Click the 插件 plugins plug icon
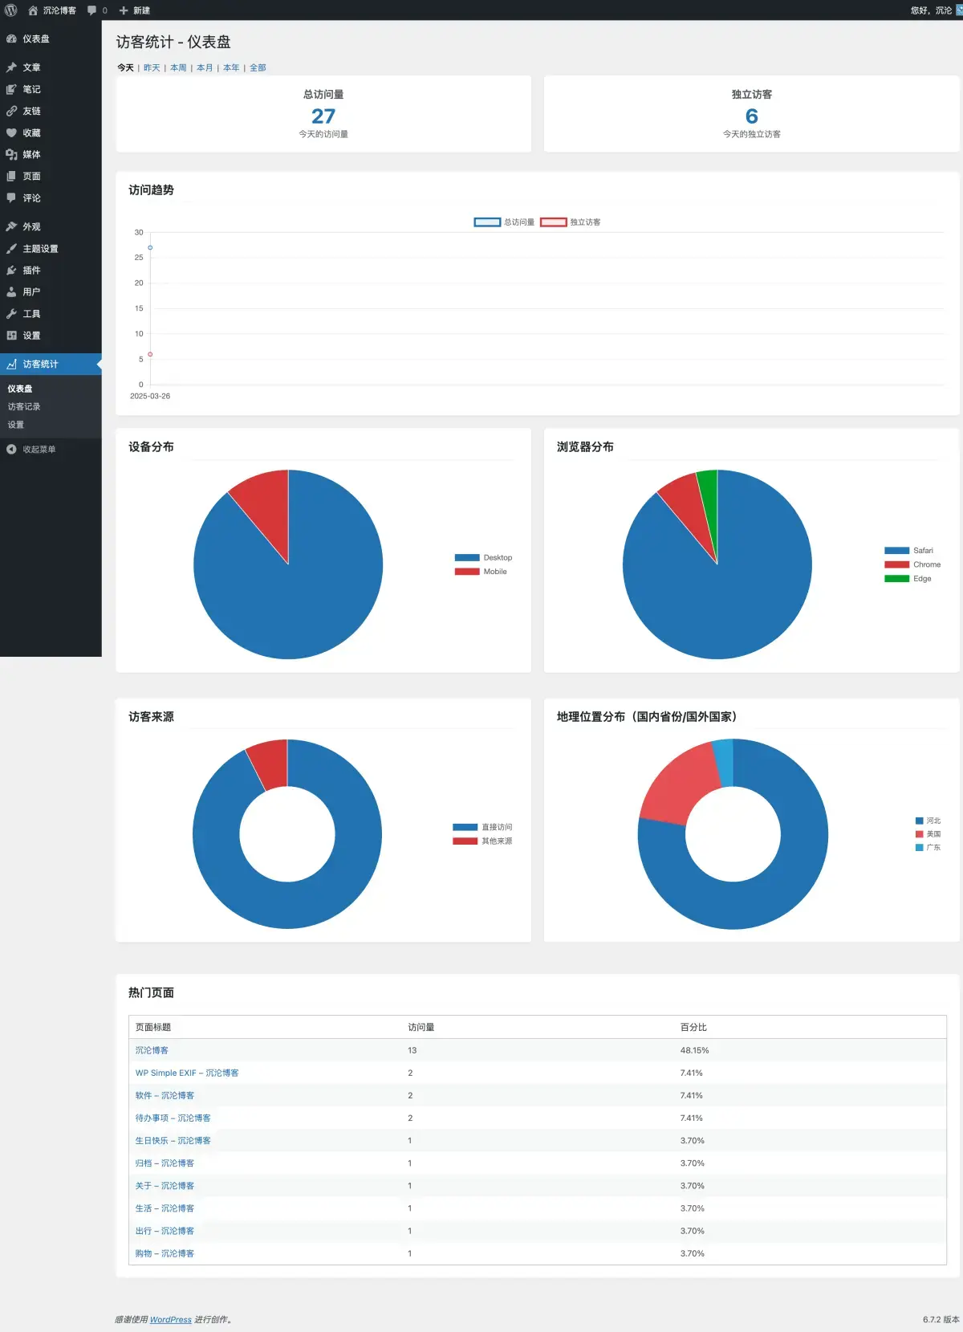 (11, 271)
